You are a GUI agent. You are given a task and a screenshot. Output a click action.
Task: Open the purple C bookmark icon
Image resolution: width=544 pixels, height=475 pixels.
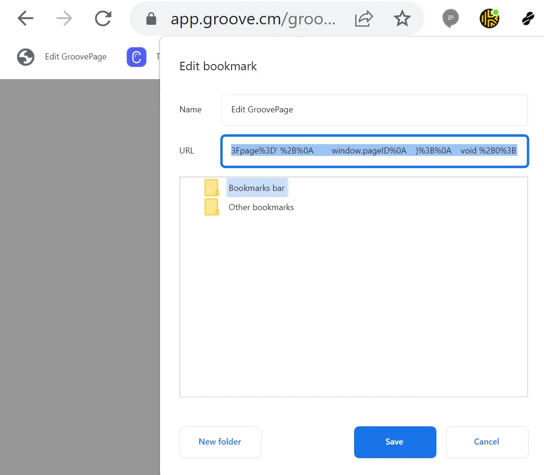coord(137,57)
